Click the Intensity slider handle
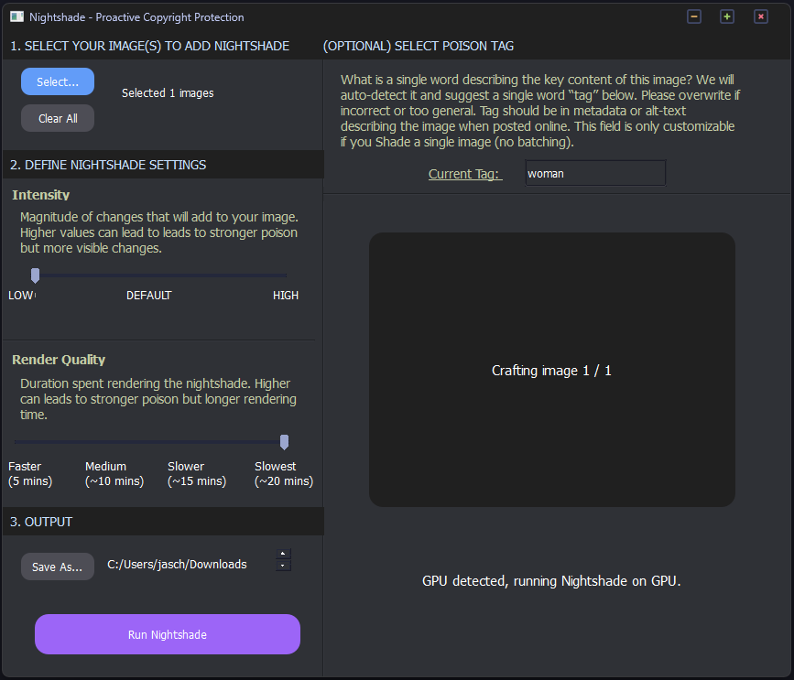Viewport: 794px width, 680px height. (35, 275)
